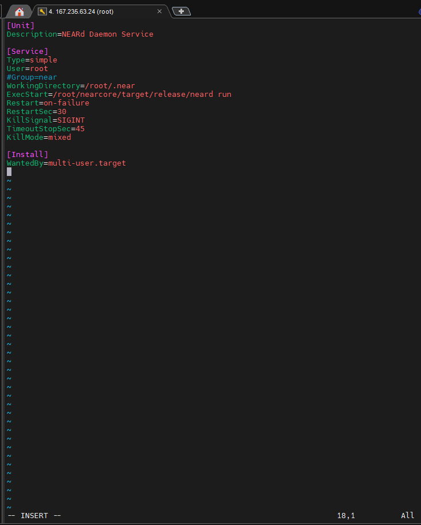Click the KillMode=mixed line
Screen dimensions: 421x525
(x=39, y=138)
